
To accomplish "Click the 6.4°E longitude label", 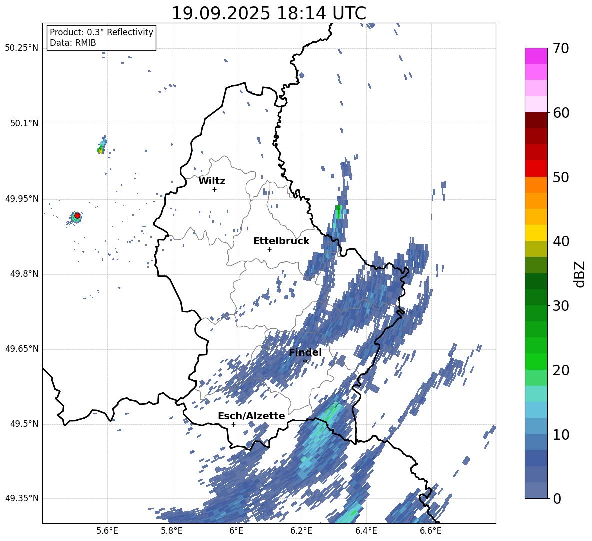I will coord(366,531).
